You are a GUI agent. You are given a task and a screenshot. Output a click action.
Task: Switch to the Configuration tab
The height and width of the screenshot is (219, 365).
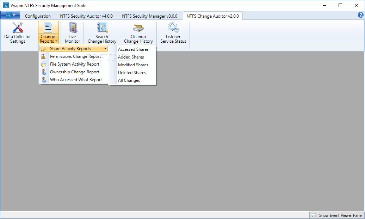click(38, 16)
